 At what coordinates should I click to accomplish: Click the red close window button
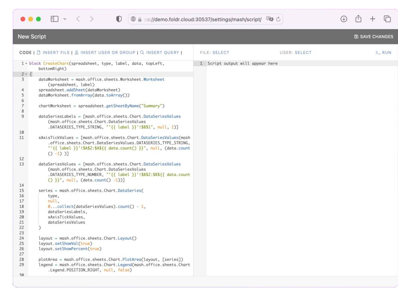[x=23, y=19]
